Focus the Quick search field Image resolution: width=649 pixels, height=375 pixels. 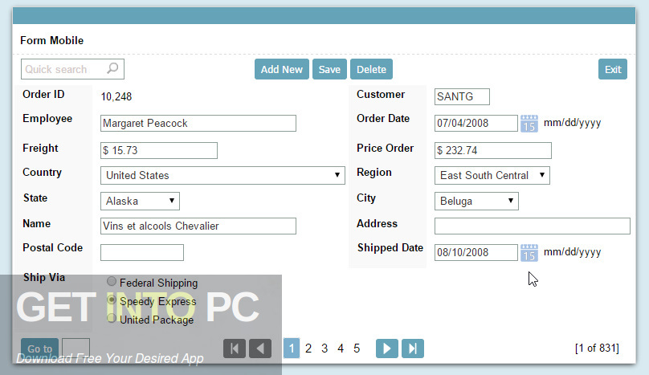point(72,69)
